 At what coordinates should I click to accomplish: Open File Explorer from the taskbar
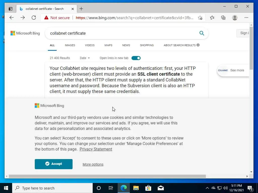click(136, 188)
